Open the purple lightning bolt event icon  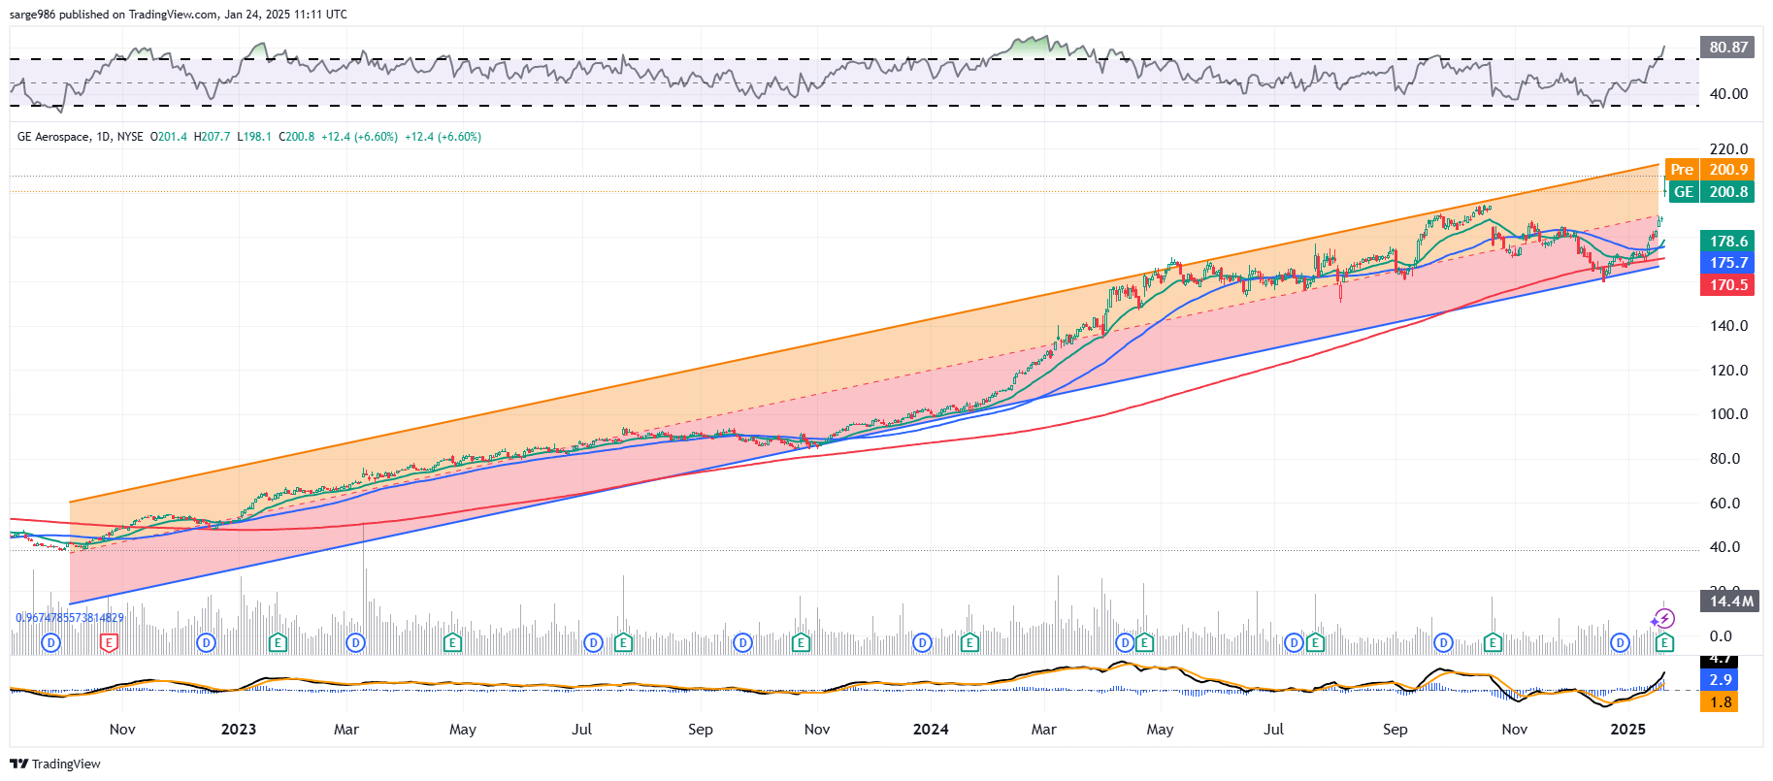[1664, 618]
